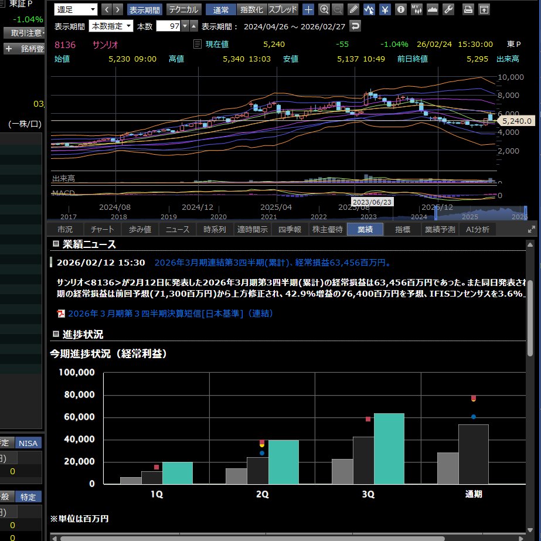Click the chart timeline range slider handle

click(435, 213)
